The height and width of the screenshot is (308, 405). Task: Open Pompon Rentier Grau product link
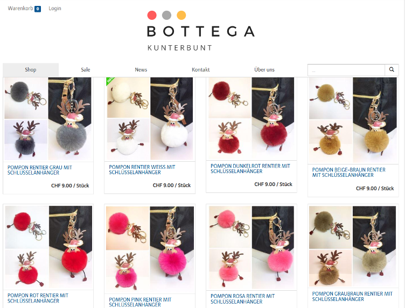40,170
